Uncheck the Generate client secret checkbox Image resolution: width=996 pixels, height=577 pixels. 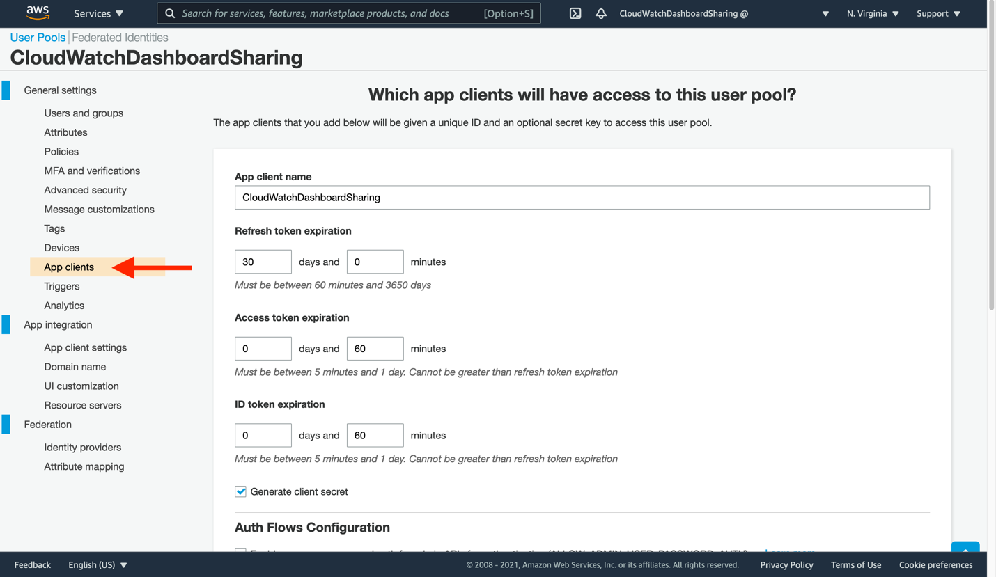(240, 491)
